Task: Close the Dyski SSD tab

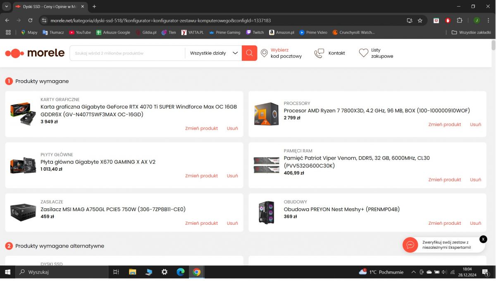Action: 83,7
